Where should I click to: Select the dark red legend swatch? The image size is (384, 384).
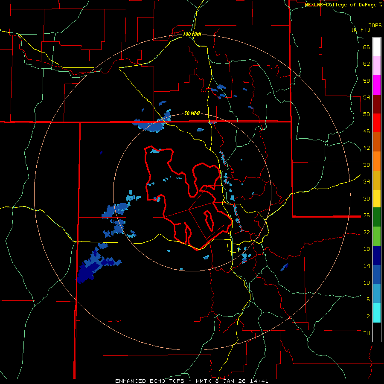pos(377,104)
